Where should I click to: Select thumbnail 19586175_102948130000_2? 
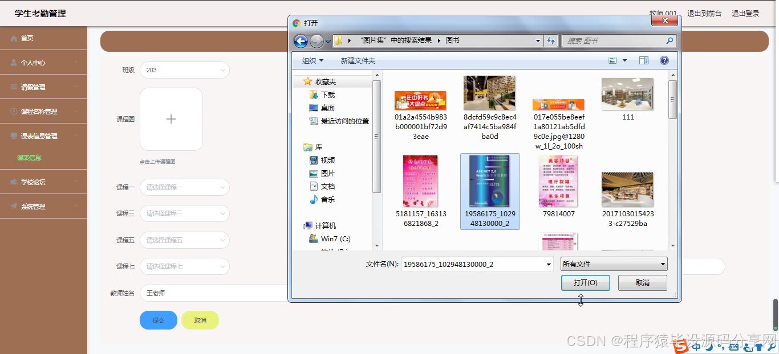[490, 191]
